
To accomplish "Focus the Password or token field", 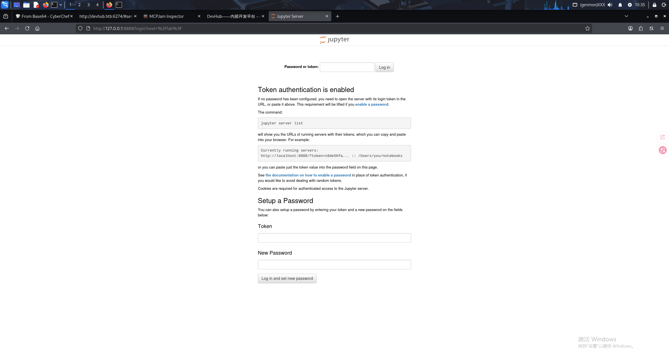I will click(347, 67).
